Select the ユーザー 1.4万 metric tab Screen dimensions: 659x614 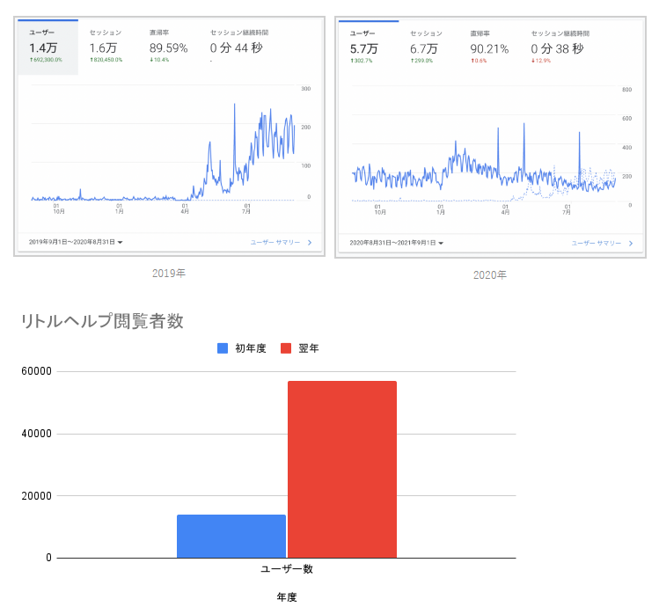pyautogui.click(x=48, y=48)
